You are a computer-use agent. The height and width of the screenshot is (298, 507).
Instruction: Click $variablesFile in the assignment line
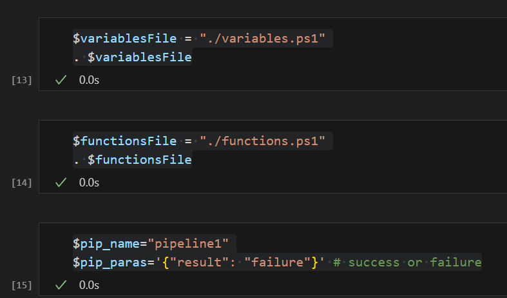[x=125, y=39]
